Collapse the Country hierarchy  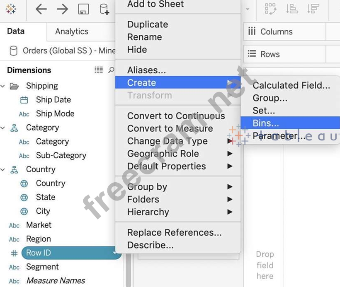pyautogui.click(x=3, y=170)
